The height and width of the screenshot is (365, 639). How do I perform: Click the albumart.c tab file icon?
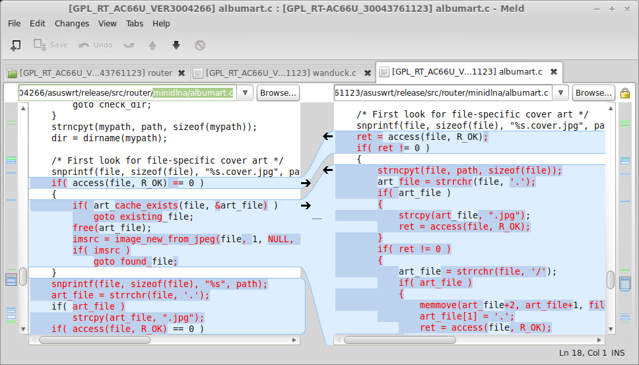pyautogui.click(x=384, y=72)
